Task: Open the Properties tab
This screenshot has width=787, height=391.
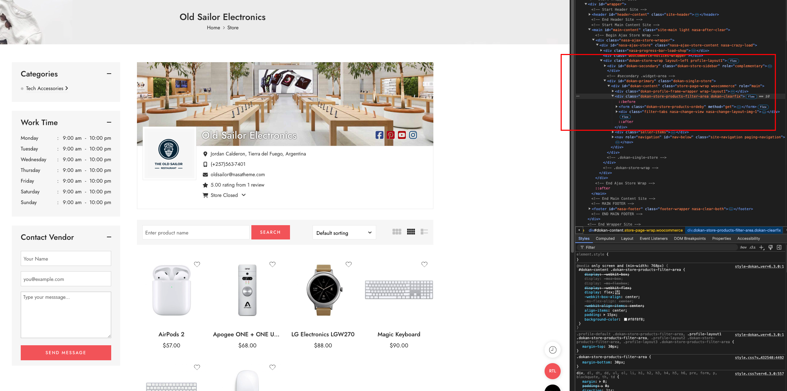Action: [721, 238]
